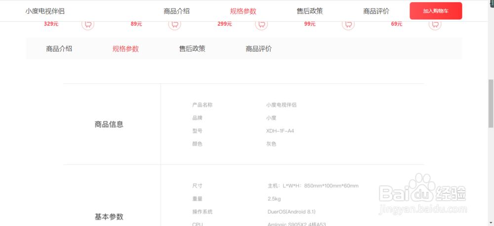Add the 89元 item to cart
The width and height of the screenshot is (494, 226).
pyautogui.click(x=174, y=25)
